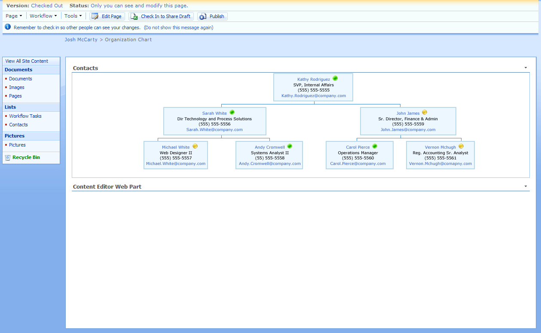Click the Lists section header
This screenshot has width=541, height=333.
coord(10,107)
